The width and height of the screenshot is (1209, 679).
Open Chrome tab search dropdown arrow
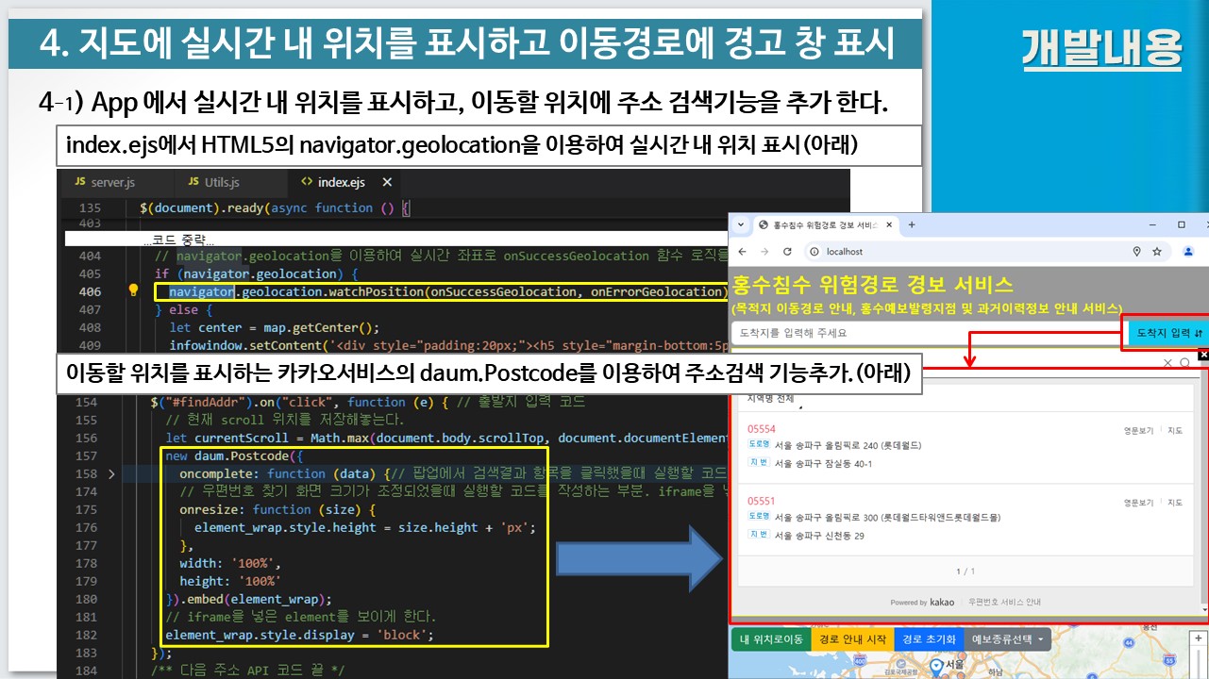click(742, 225)
